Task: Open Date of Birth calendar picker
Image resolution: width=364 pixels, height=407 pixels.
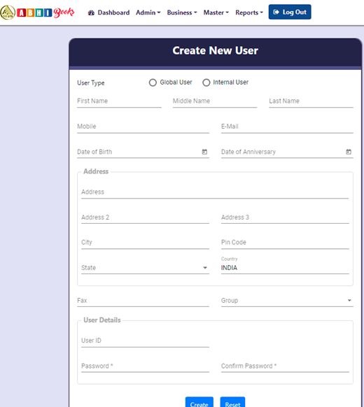Action: 204,152
